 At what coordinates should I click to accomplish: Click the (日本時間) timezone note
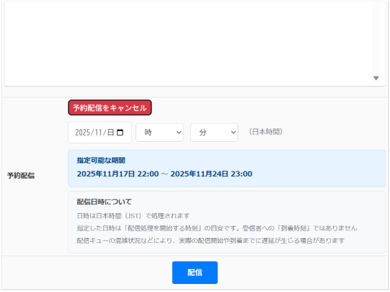(266, 132)
